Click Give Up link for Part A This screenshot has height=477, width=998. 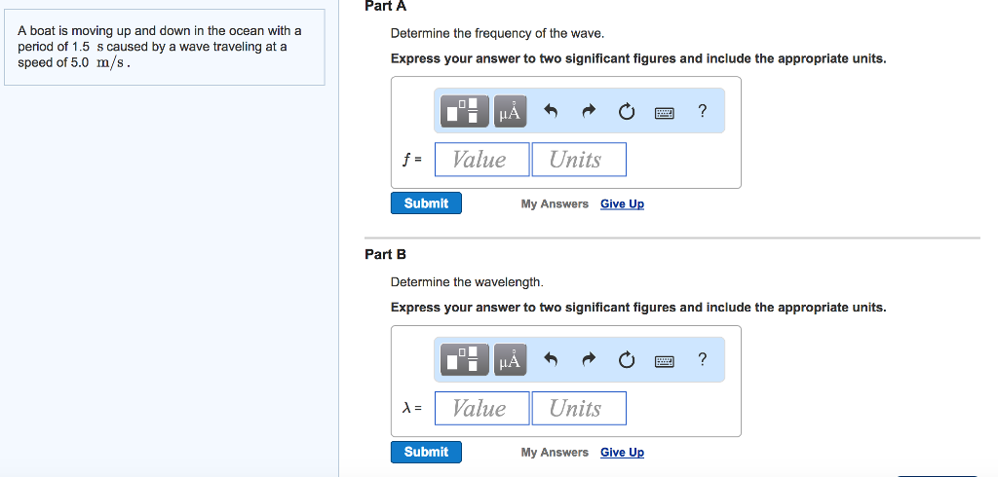click(622, 203)
